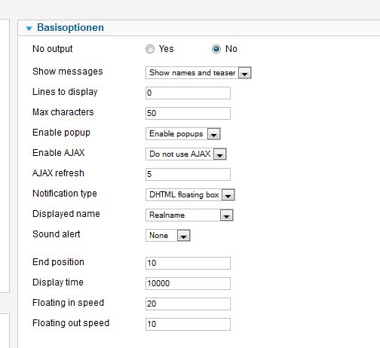The image size is (380, 348).
Task: Open the Enable popup dropdown arrow
Action: click(x=213, y=134)
